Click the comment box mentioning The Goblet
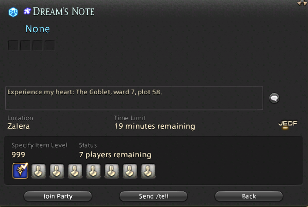Viewport: 308px width, 207px height. (134, 98)
